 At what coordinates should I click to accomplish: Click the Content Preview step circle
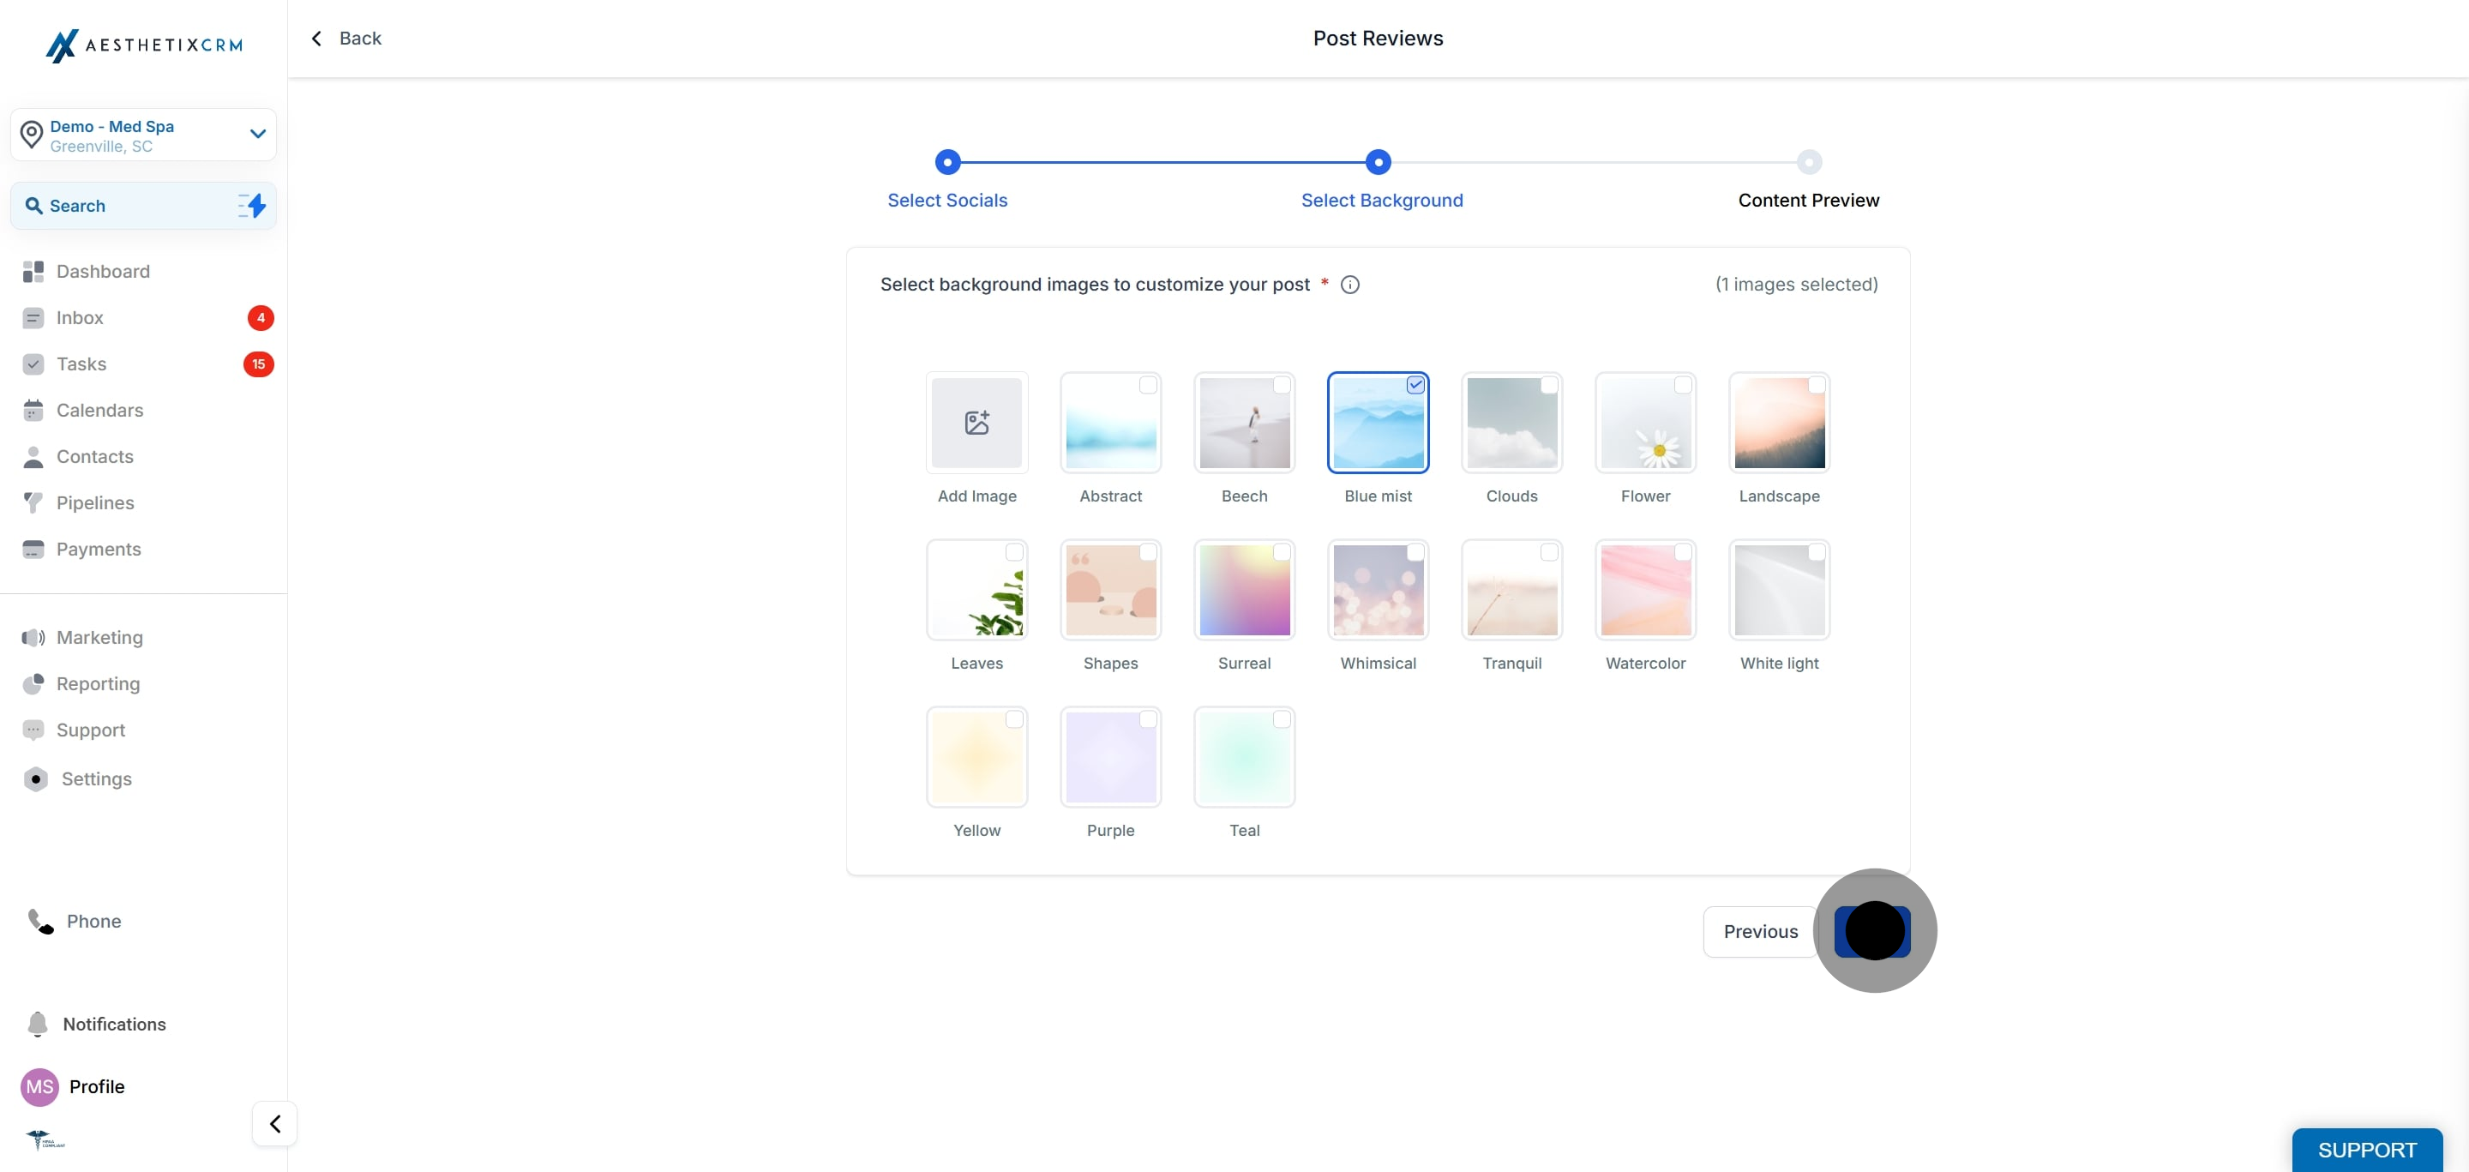(1809, 162)
